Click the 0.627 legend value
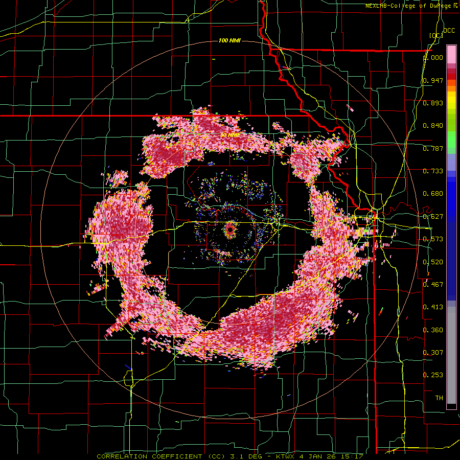The height and width of the screenshot is (460, 460). [433, 217]
